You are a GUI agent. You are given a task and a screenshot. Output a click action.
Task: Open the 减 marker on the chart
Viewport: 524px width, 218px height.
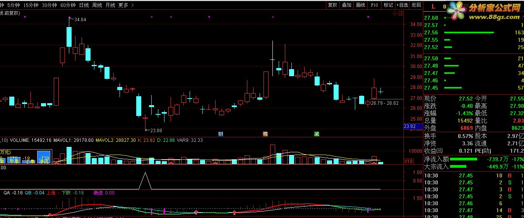point(317,134)
